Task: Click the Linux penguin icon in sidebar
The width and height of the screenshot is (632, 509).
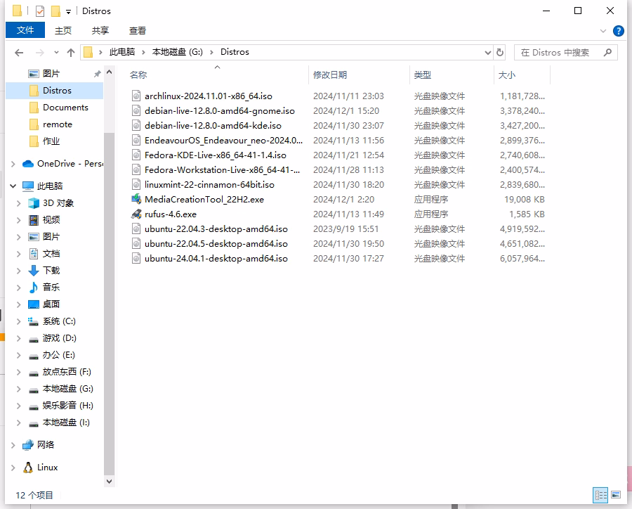Action: pos(28,468)
